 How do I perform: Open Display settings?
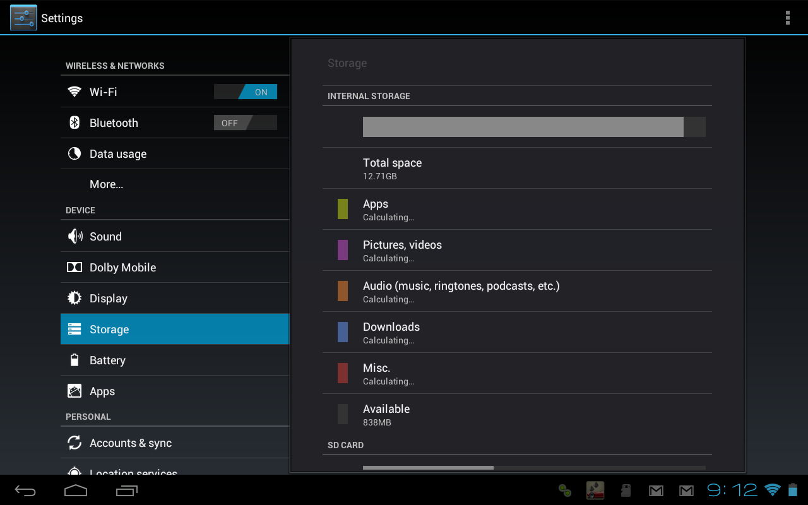[175, 298]
